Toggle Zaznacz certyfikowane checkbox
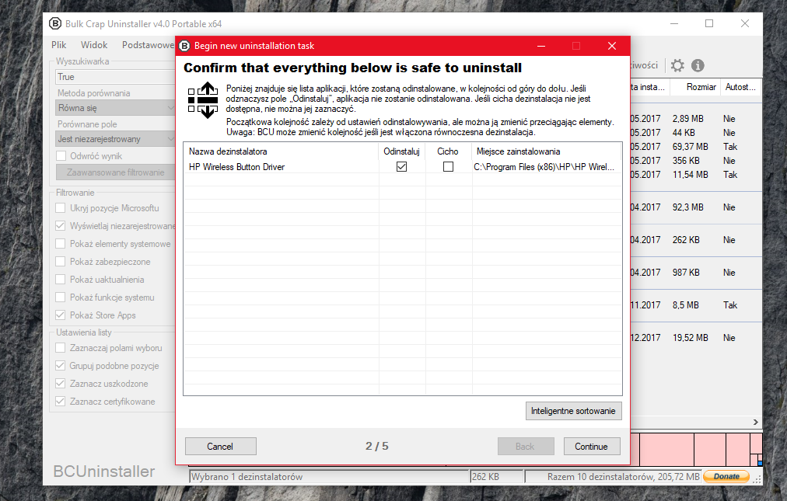This screenshot has width=787, height=501. coord(60,402)
